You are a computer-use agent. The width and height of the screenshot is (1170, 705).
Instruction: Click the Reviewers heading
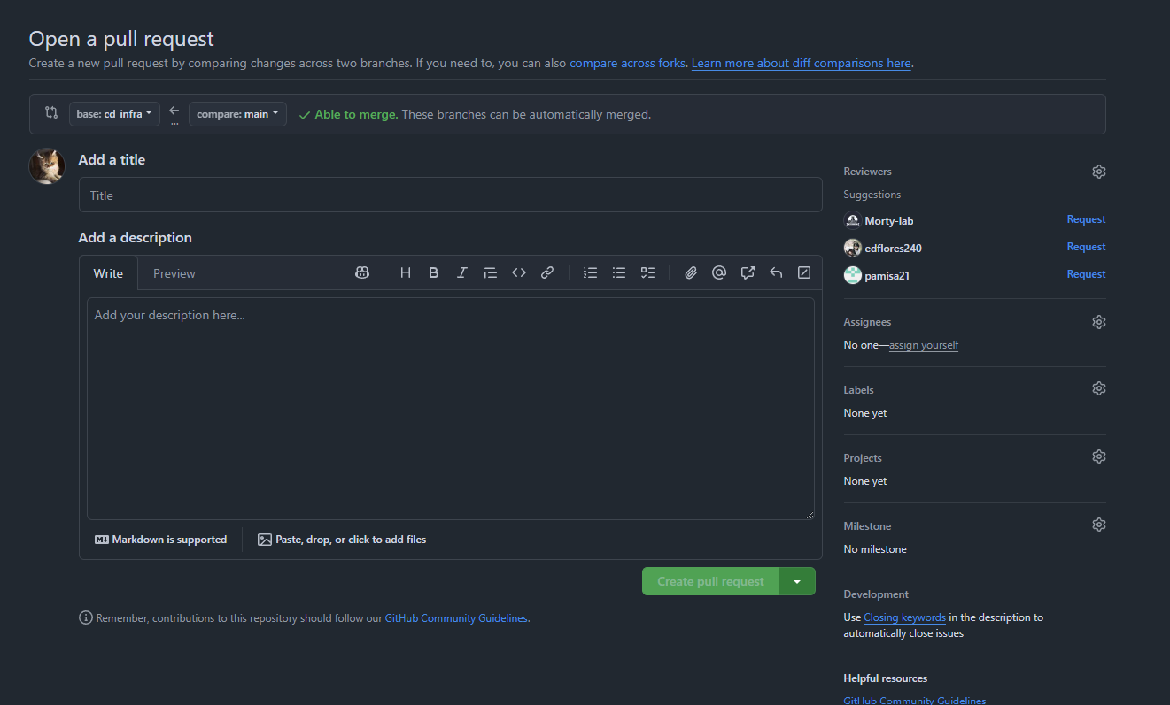coord(867,172)
